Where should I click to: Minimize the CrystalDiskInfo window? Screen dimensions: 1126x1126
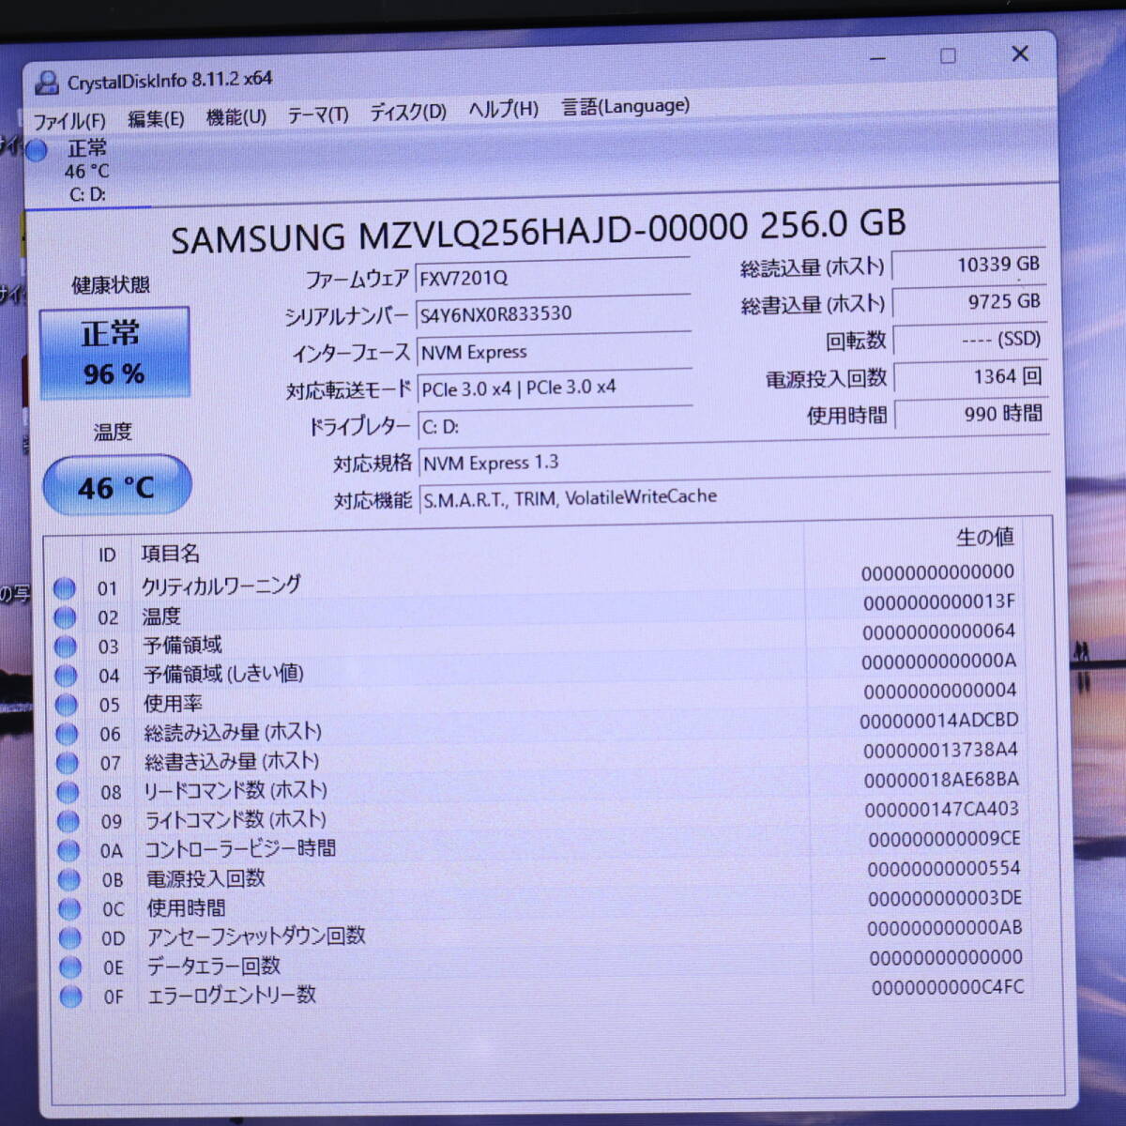(x=878, y=59)
